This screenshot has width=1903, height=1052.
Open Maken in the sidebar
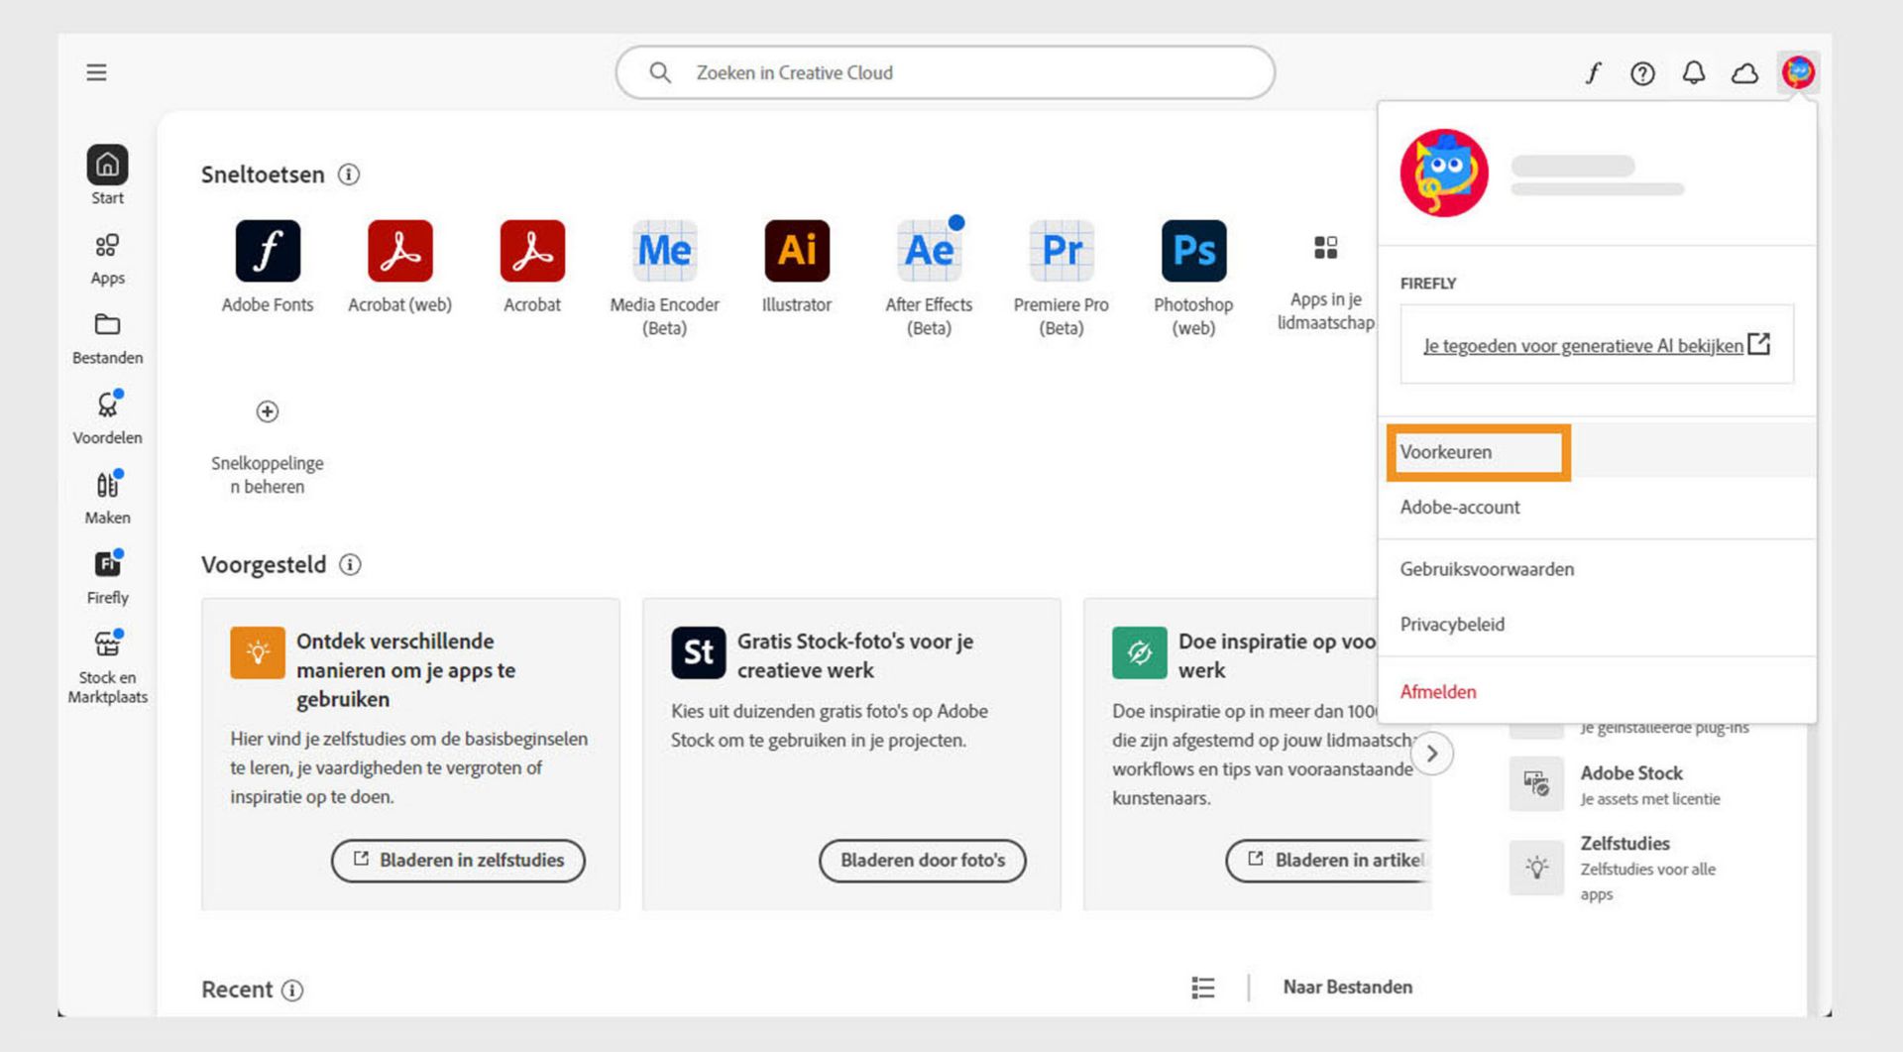point(107,498)
